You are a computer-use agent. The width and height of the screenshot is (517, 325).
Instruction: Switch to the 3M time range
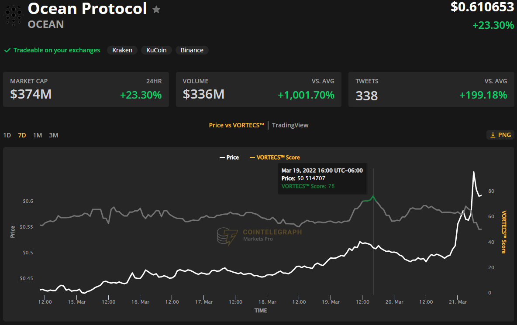[53, 135]
